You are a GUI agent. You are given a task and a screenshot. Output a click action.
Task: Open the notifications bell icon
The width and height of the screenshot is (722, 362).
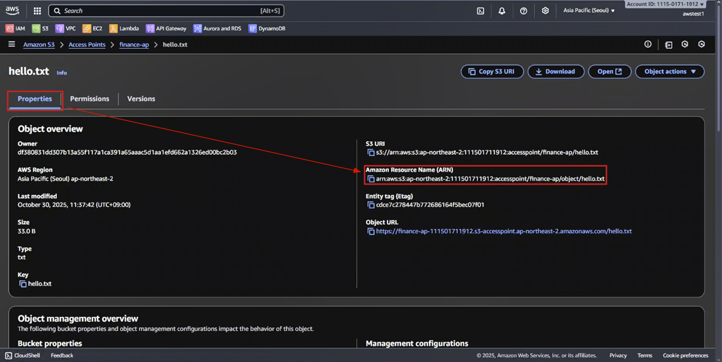tap(502, 11)
